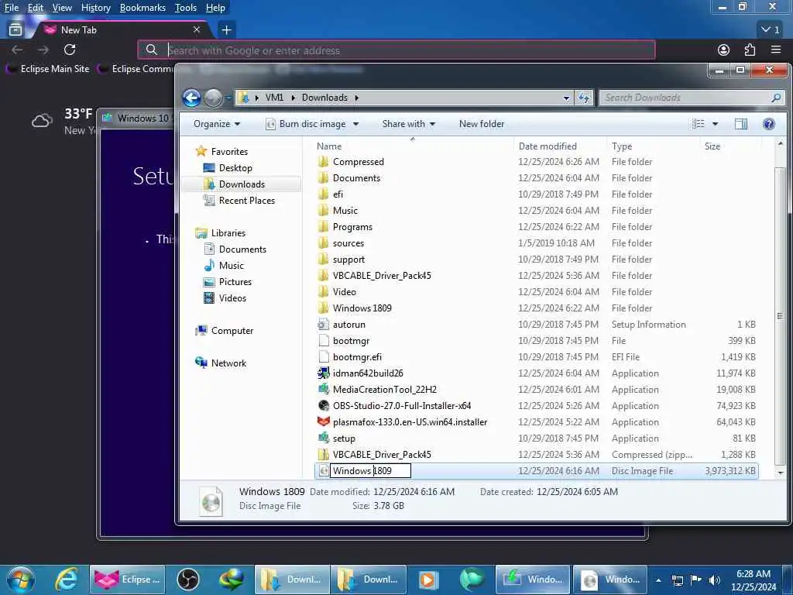The image size is (793, 595).
Task: Click scrollbar down arrow in file list
Action: [x=780, y=473]
